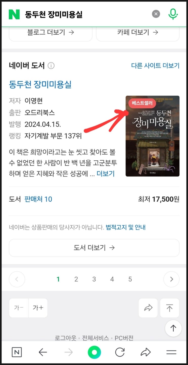This screenshot has height=365, width=188.
Task: Select page 5 in pagination
Action: tap(130, 279)
